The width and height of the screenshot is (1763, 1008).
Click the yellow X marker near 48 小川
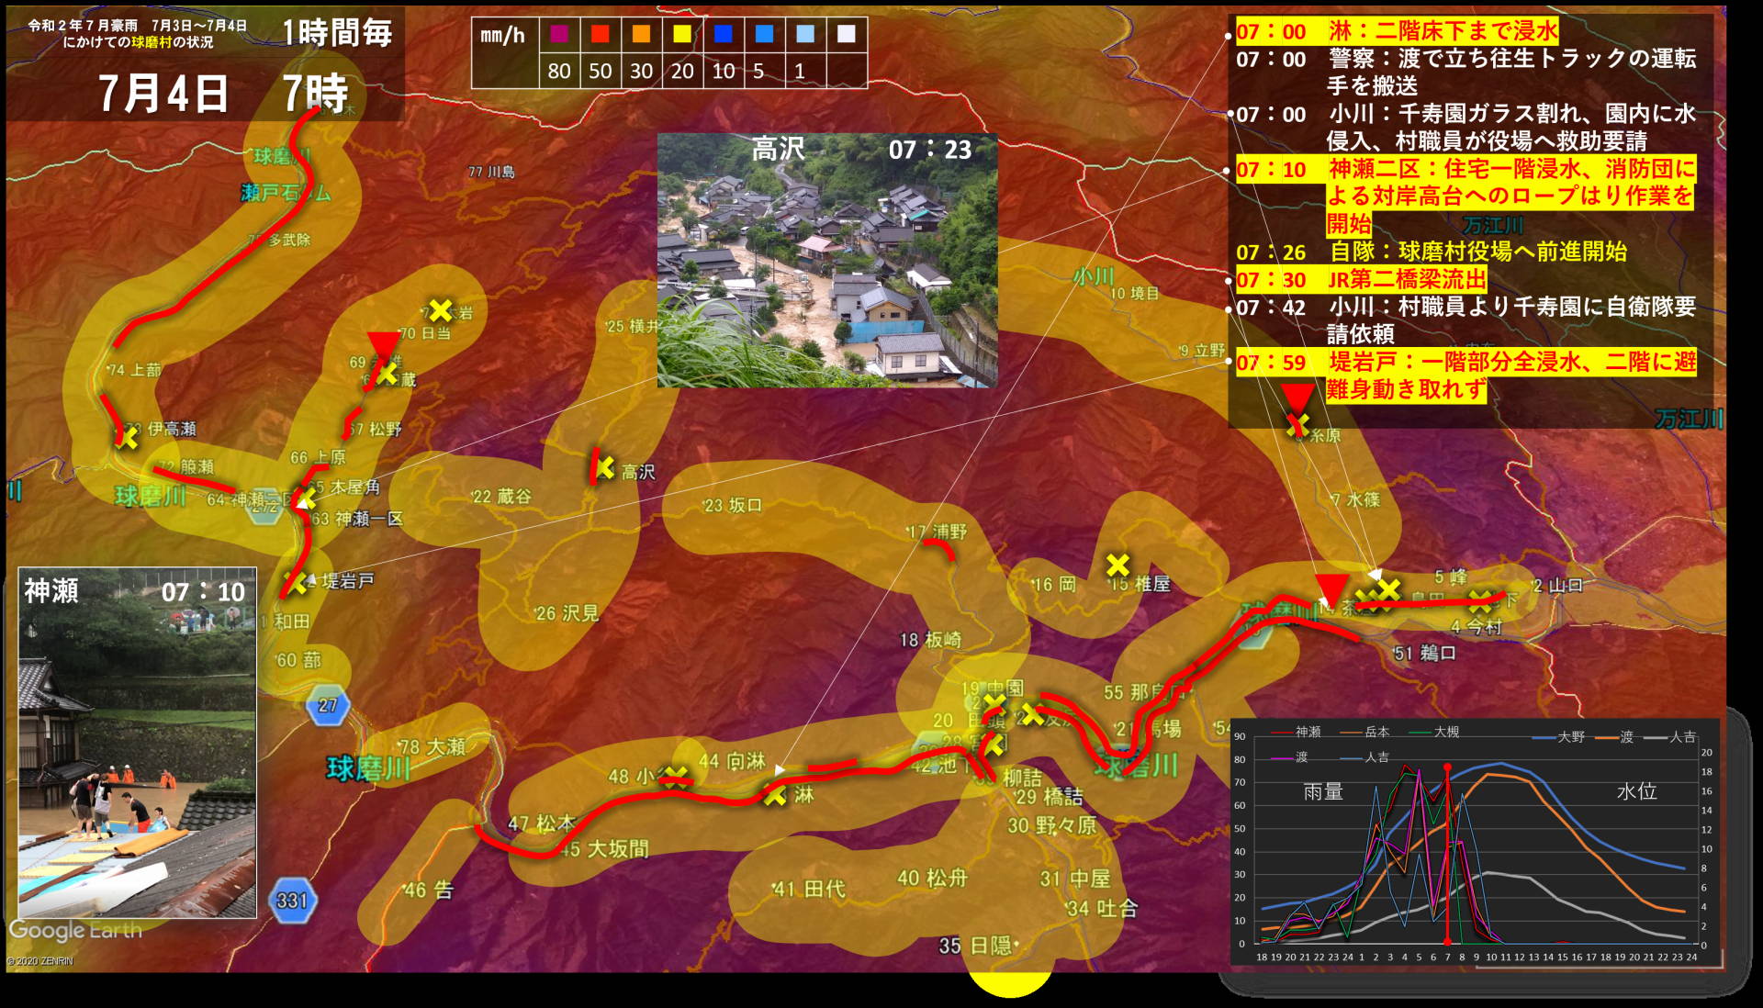click(x=676, y=778)
